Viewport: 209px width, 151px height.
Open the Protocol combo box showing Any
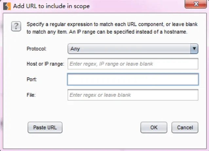(x=133, y=49)
